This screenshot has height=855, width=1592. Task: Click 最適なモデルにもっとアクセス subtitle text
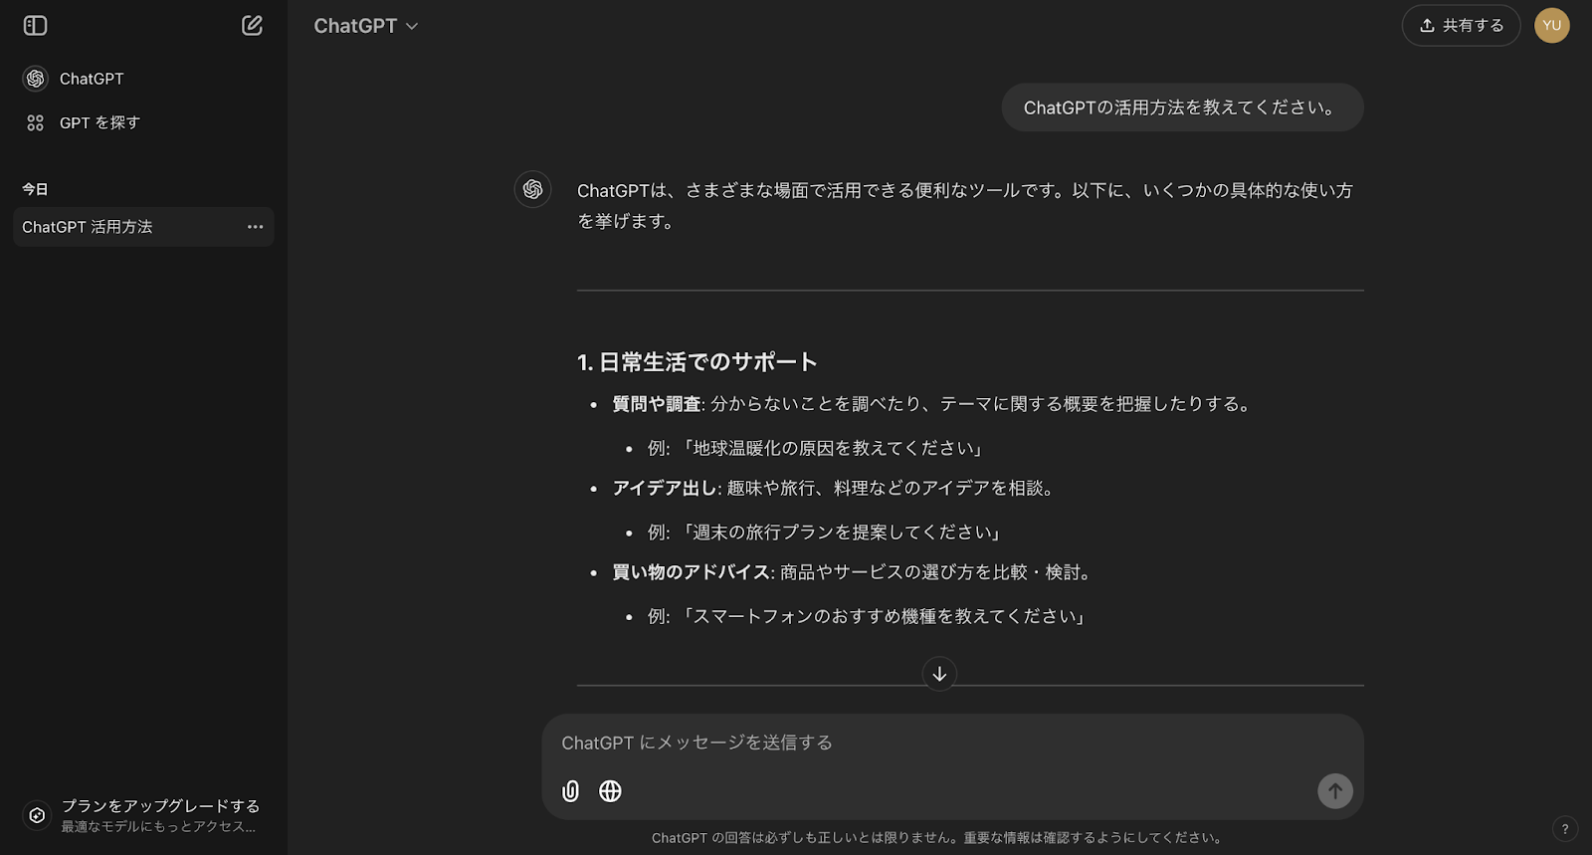[x=158, y=827]
